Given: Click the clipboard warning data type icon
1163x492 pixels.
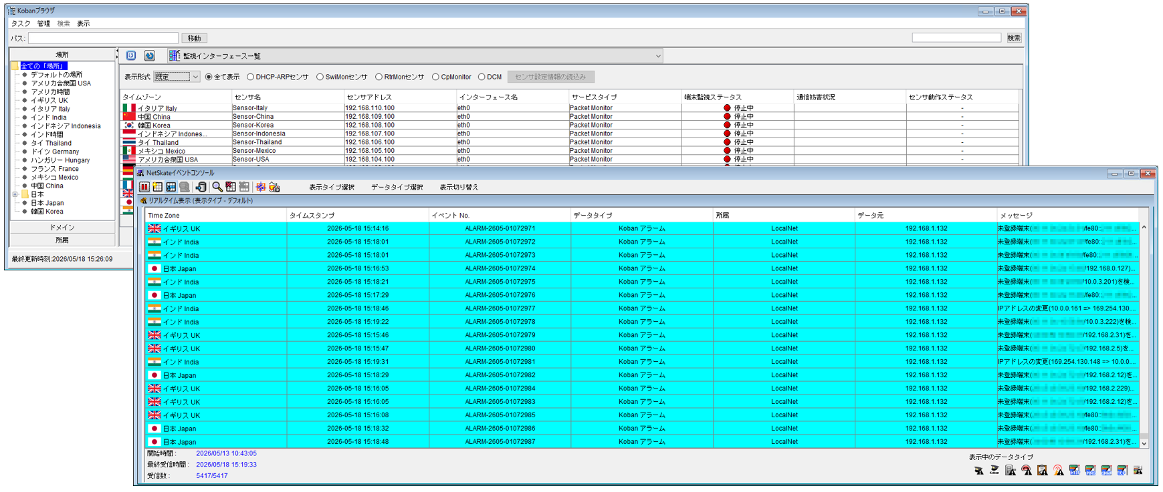Looking at the screenshot, I should click(1042, 471).
